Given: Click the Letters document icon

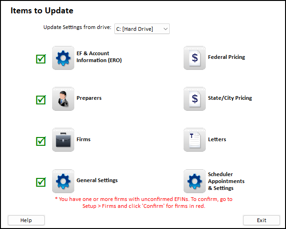Looking at the screenshot, I should (x=195, y=140).
